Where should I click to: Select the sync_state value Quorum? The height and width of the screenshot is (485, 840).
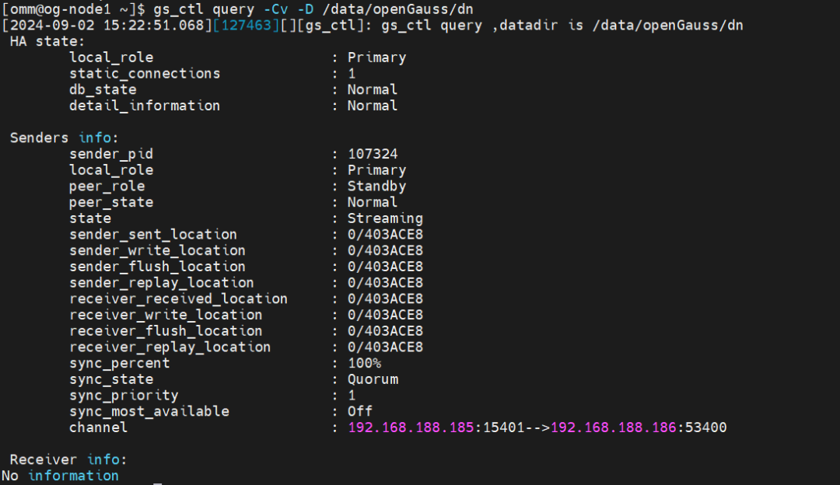coord(373,379)
